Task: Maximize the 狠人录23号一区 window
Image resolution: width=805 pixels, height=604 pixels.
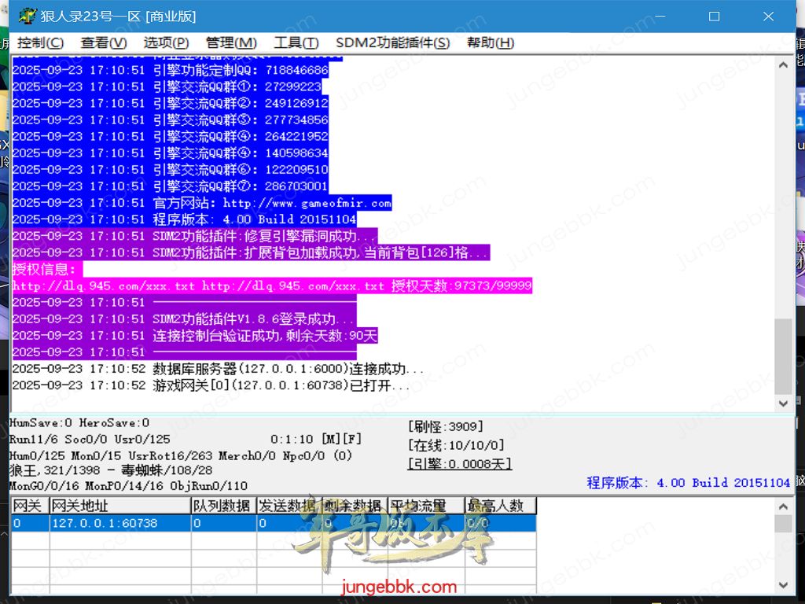Action: [714, 17]
